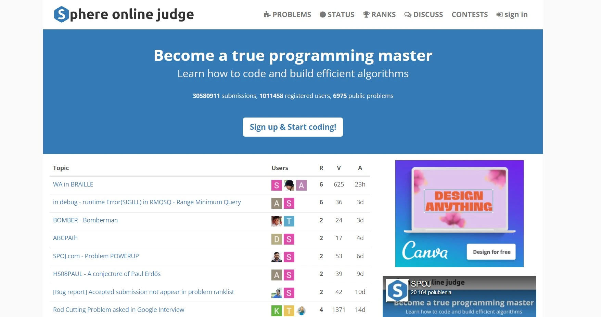Image resolution: width=601 pixels, height=317 pixels.
Task: Click the A column header
Action: (360, 168)
